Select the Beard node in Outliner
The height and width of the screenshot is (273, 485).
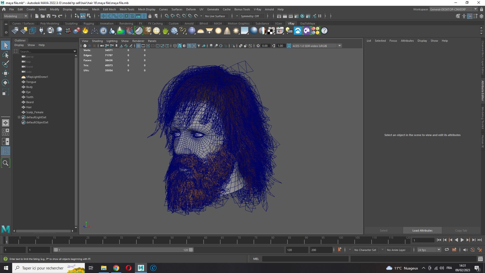point(30,102)
